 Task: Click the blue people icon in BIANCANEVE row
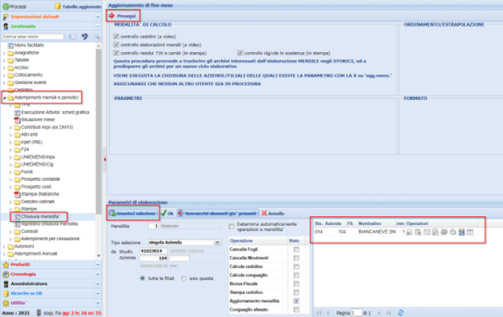(461, 231)
